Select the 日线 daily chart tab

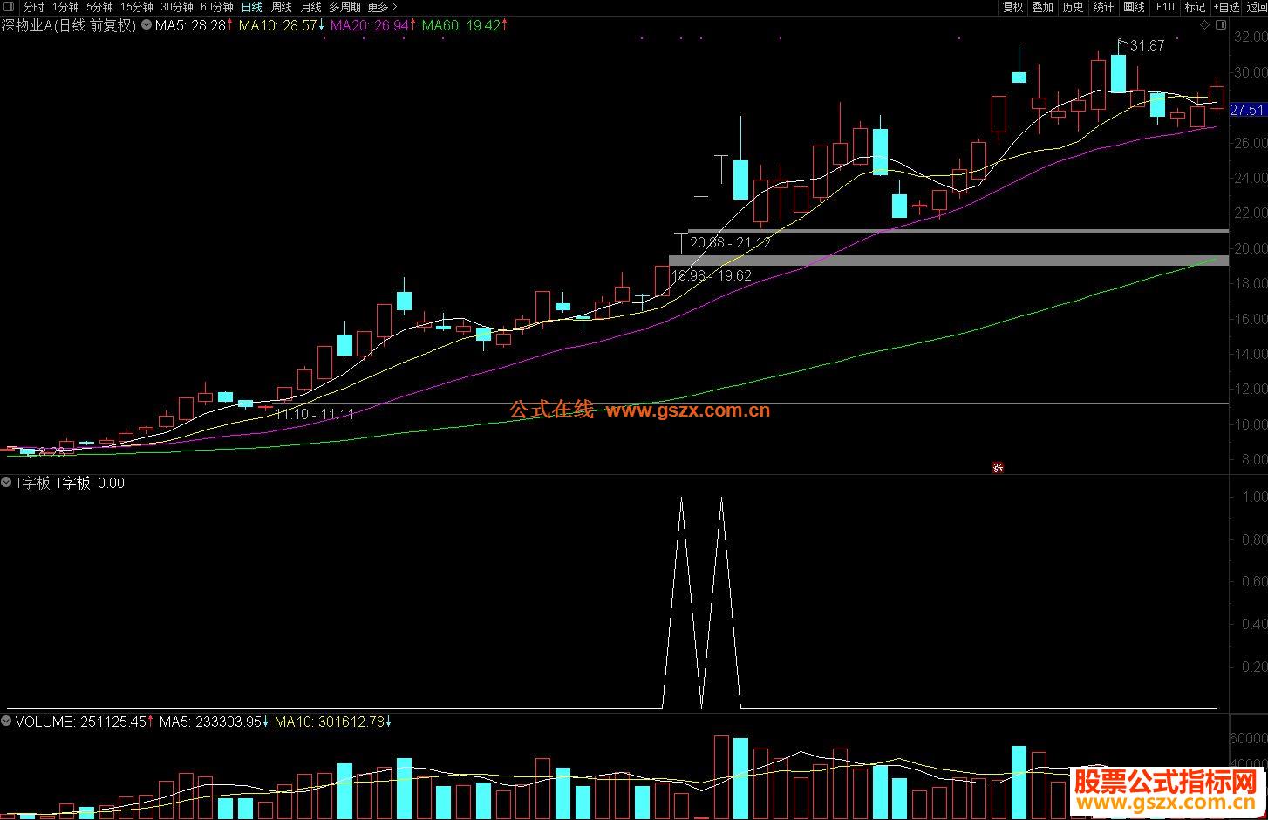[251, 7]
